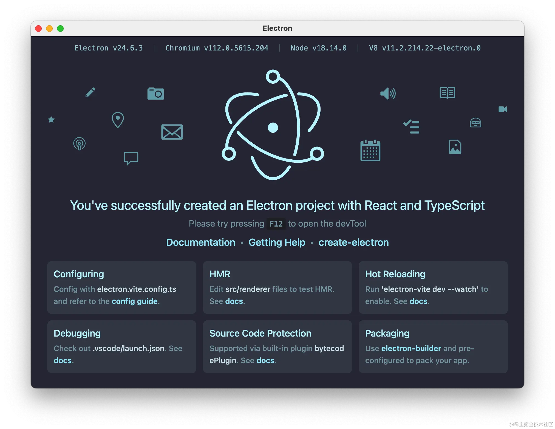
Task: Click the F12 key label
Action: pyautogui.click(x=276, y=224)
